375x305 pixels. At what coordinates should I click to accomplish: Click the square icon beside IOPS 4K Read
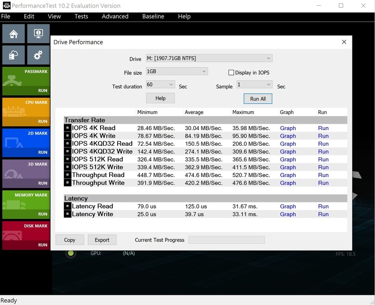point(67,128)
